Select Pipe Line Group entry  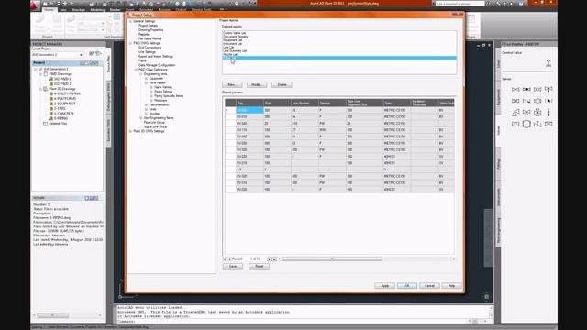click(x=154, y=122)
